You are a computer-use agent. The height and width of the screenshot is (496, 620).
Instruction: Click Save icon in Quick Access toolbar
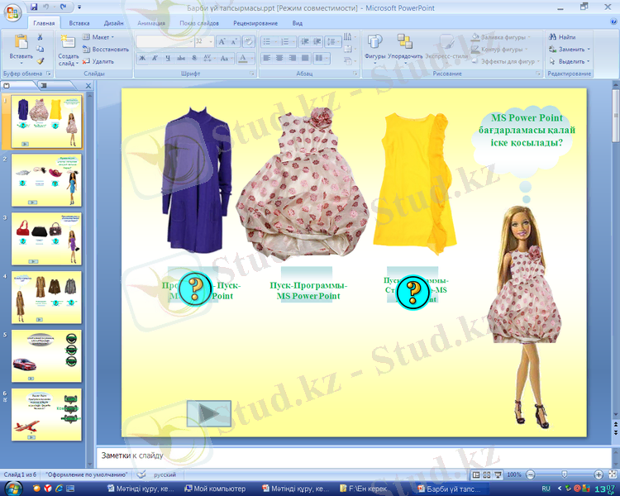34,7
